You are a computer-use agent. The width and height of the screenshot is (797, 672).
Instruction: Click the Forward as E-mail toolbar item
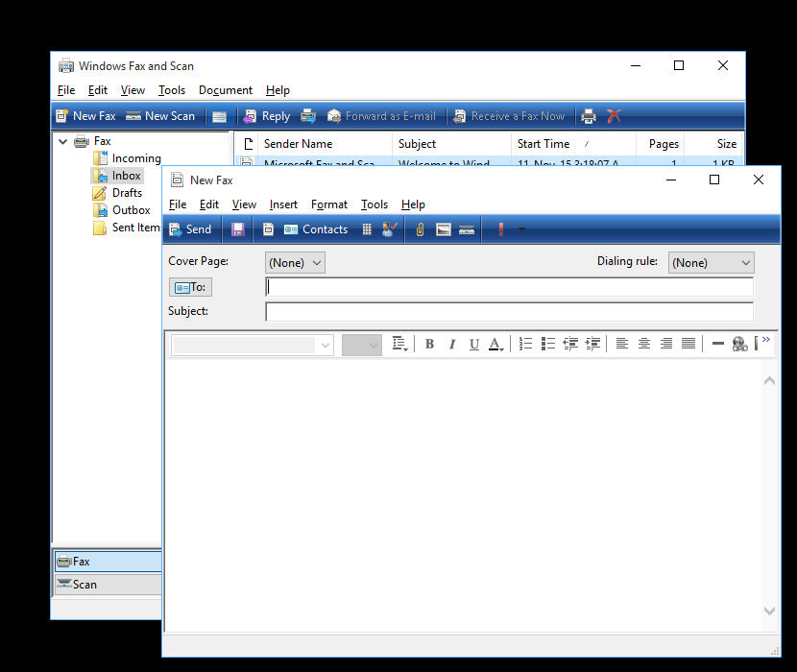pyautogui.click(x=381, y=115)
